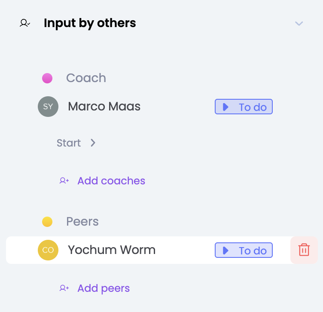Click the pink Coach color dot
323x312 pixels.
47,78
